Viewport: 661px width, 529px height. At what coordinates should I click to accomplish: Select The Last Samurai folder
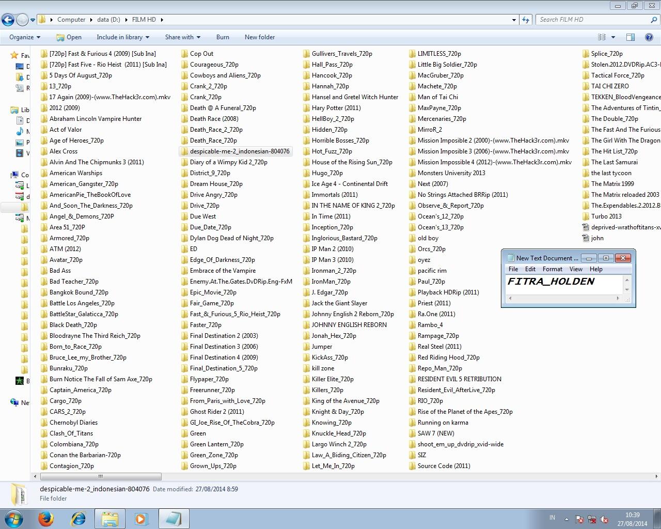coord(610,162)
